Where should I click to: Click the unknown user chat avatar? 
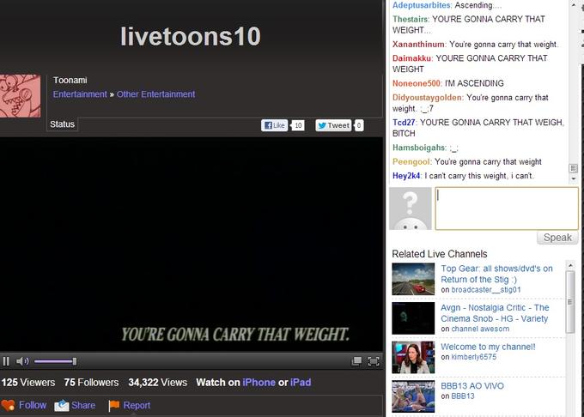410,208
